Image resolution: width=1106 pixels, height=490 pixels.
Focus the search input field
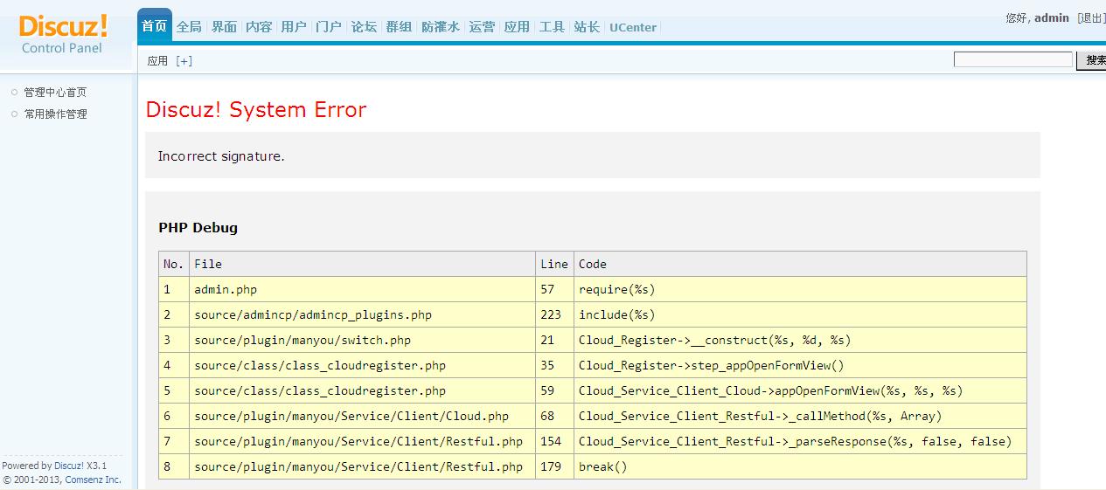tap(1012, 59)
